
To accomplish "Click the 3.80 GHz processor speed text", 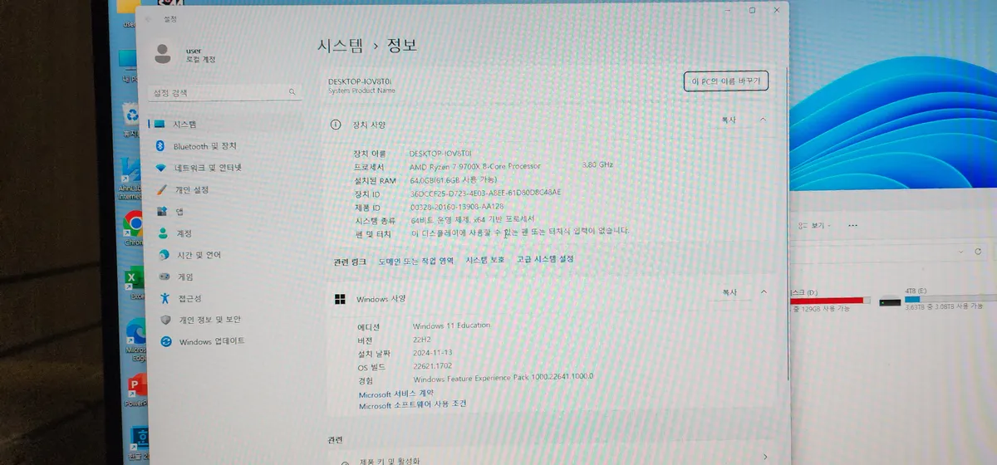I will 598,164.
